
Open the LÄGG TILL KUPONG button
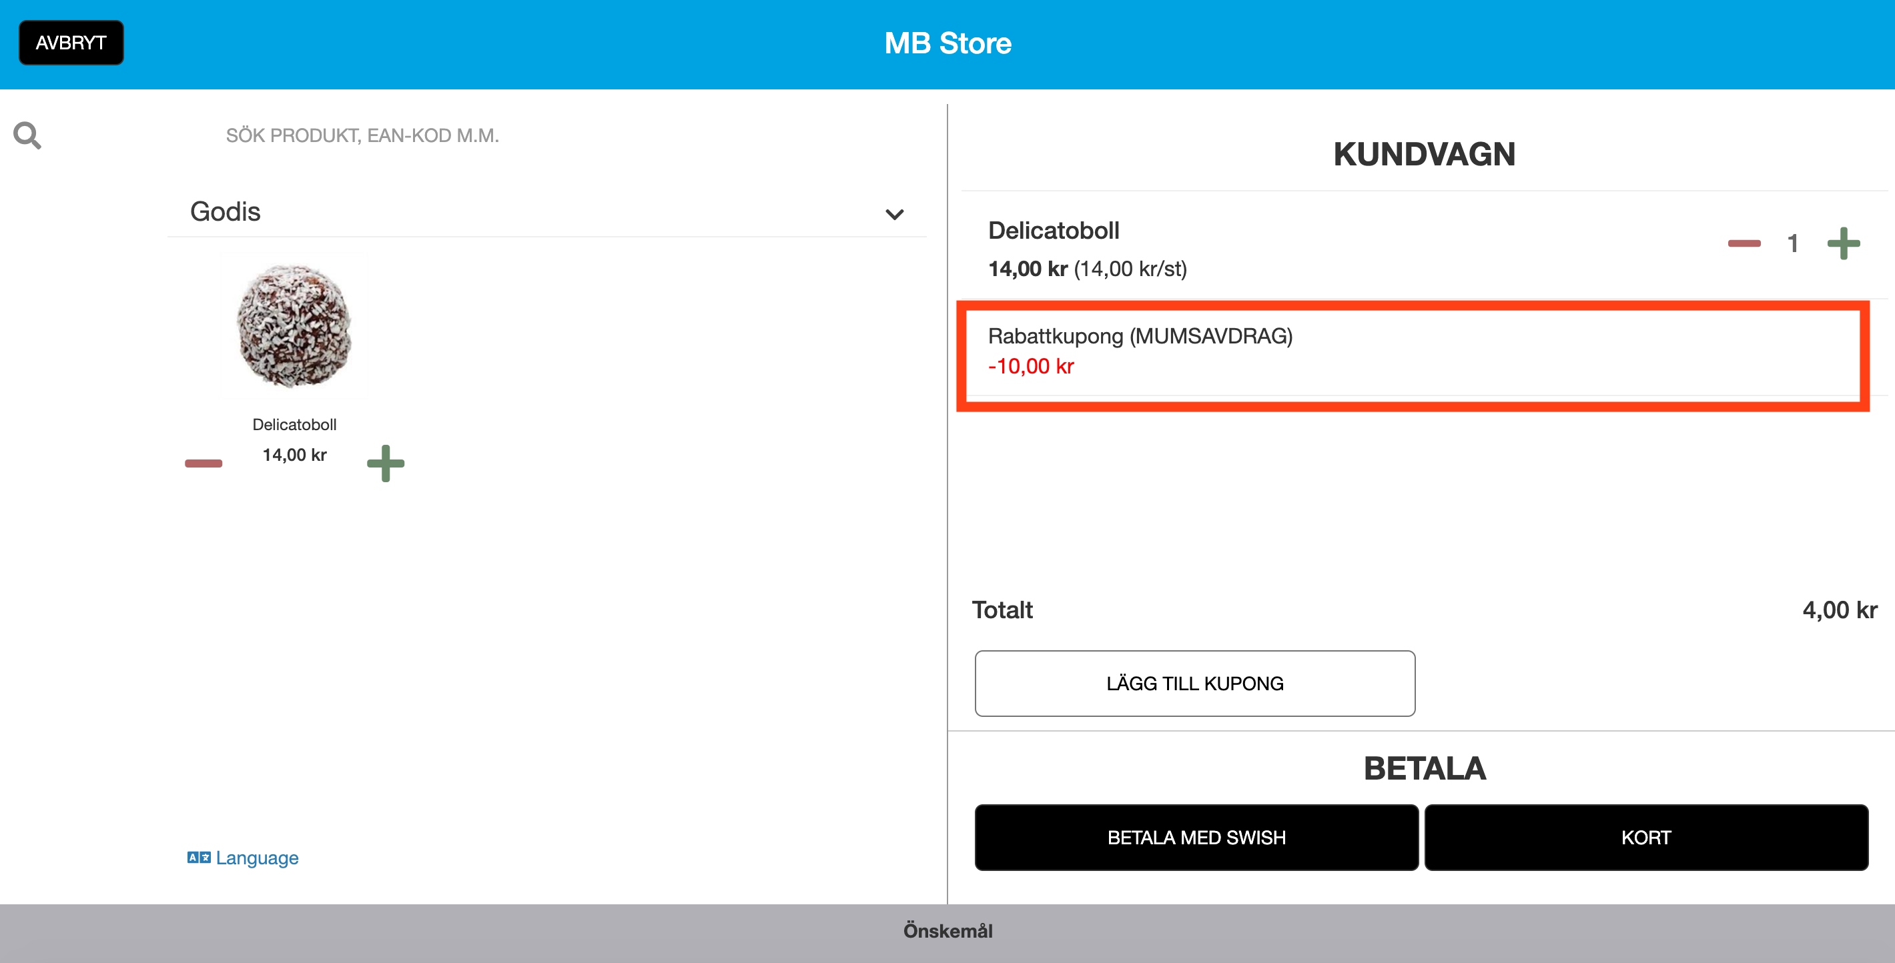point(1194,683)
